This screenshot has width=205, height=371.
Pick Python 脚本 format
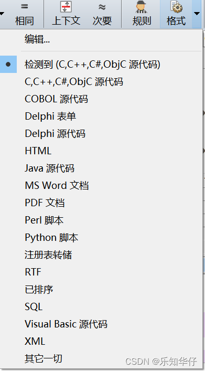click(51, 237)
